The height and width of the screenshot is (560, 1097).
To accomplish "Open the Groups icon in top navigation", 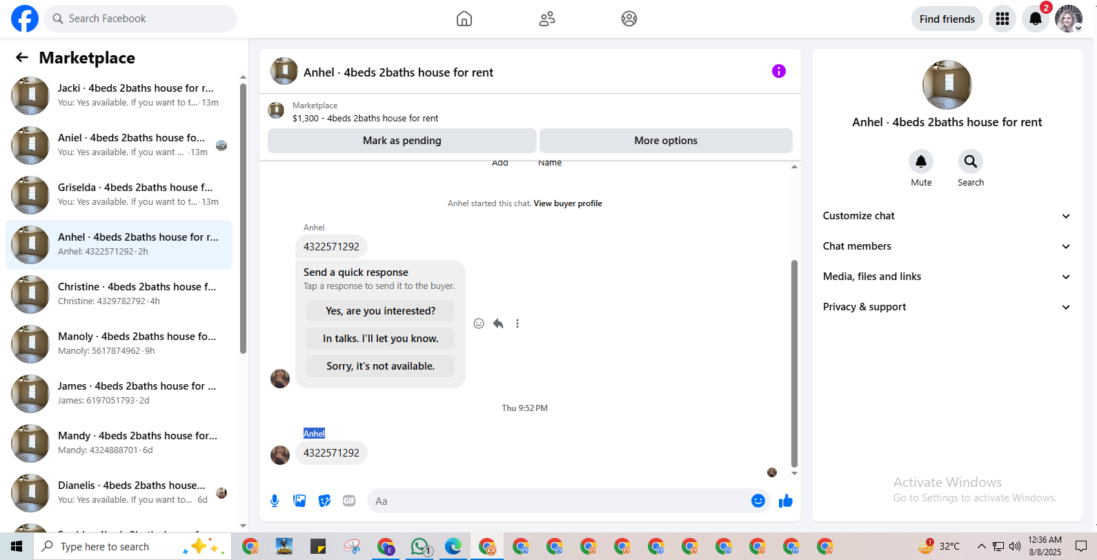I will (x=629, y=19).
